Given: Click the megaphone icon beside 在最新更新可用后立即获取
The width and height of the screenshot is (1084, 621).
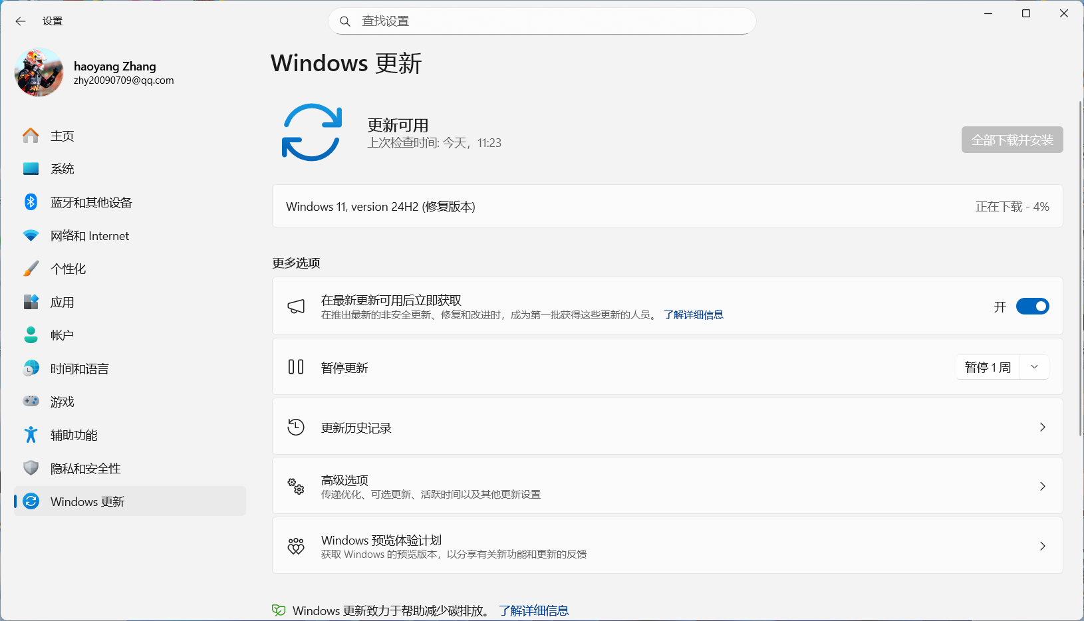Looking at the screenshot, I should coord(296,307).
